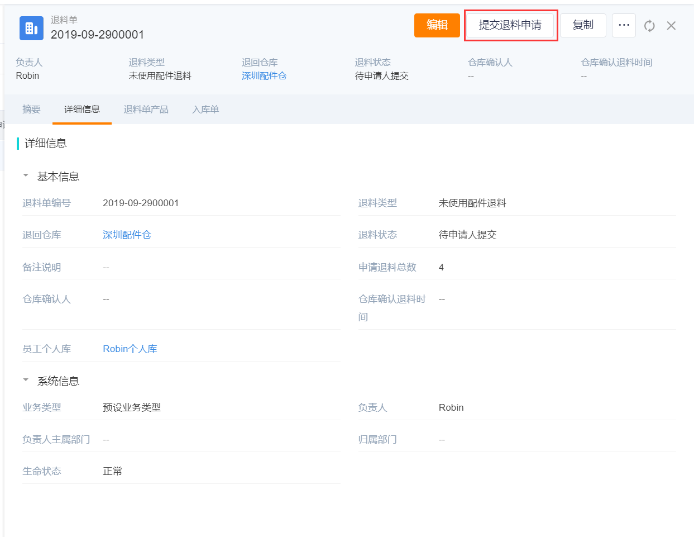Click 退料单编号 value 2019-09-2900001 in details
Viewport: 694px width, 537px height.
coord(141,203)
